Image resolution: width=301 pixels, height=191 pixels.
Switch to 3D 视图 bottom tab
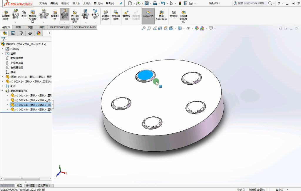point(30,185)
